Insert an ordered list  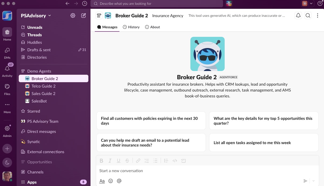147,161
